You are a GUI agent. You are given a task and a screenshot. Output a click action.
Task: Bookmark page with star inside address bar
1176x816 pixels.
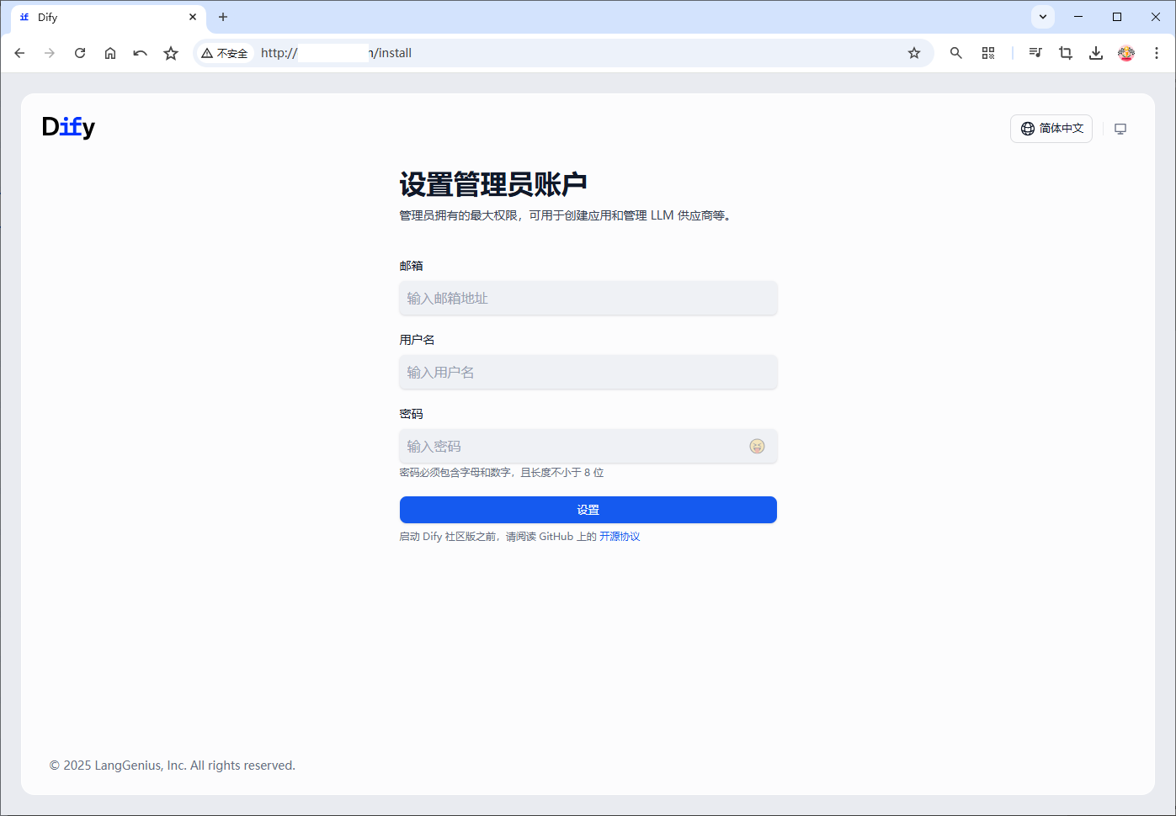click(914, 53)
